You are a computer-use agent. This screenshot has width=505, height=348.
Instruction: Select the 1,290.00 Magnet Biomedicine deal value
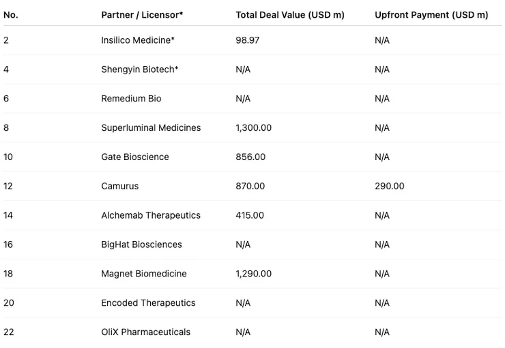(254, 274)
